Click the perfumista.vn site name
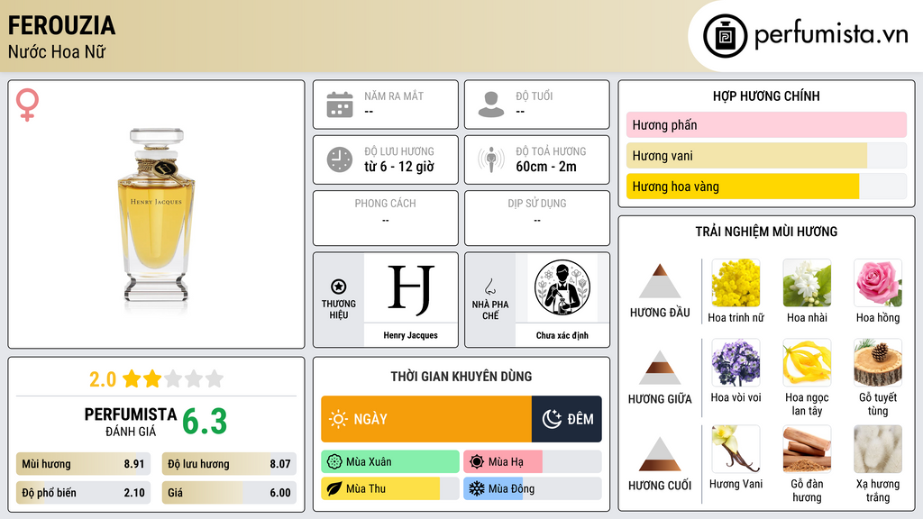Image resolution: width=923 pixels, height=519 pixels. [830, 34]
